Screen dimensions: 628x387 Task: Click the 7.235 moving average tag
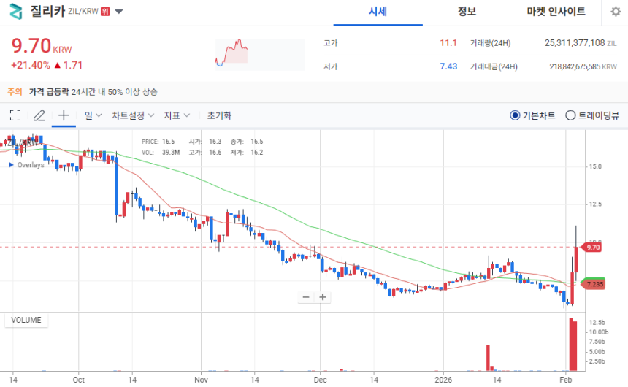pyautogui.click(x=594, y=284)
